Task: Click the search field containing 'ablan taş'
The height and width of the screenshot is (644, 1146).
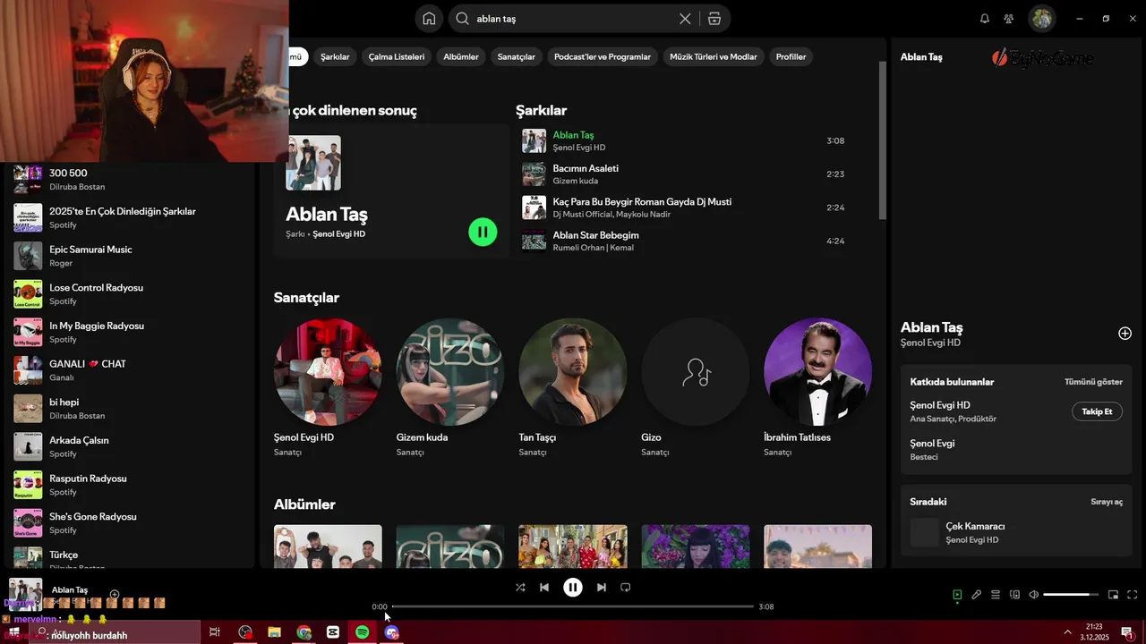Action: (x=573, y=19)
